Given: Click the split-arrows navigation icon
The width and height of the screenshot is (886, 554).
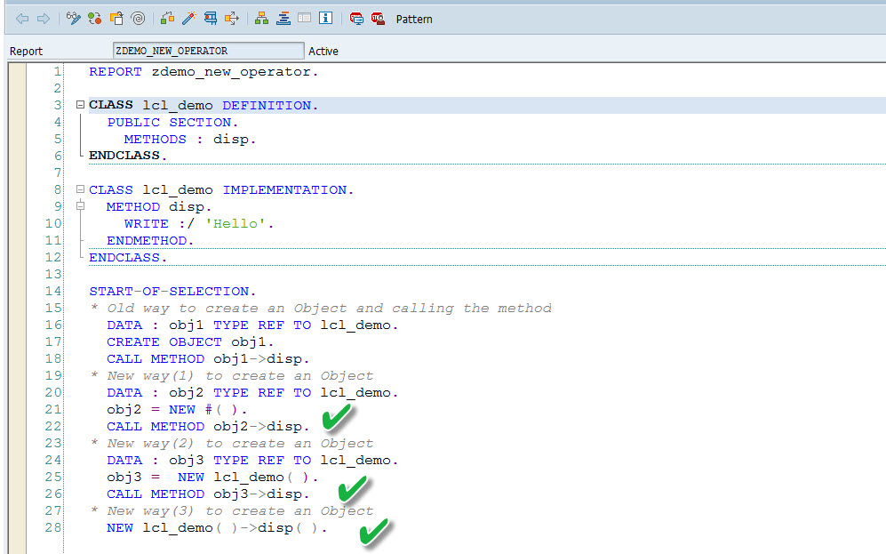Looking at the screenshot, I should pyautogui.click(x=233, y=17).
